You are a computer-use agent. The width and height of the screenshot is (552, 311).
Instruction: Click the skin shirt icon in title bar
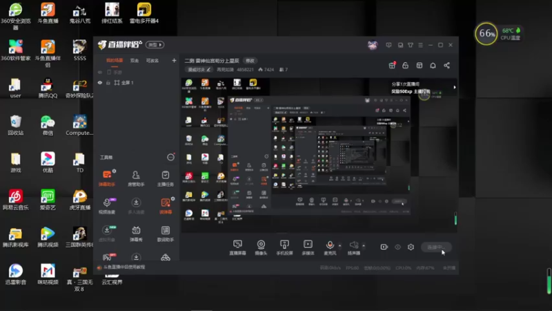tap(411, 45)
